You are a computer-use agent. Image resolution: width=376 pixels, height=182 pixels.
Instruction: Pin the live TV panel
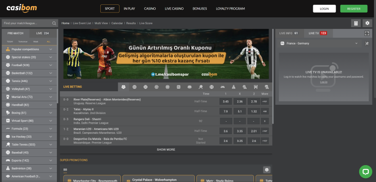(x=367, y=43)
